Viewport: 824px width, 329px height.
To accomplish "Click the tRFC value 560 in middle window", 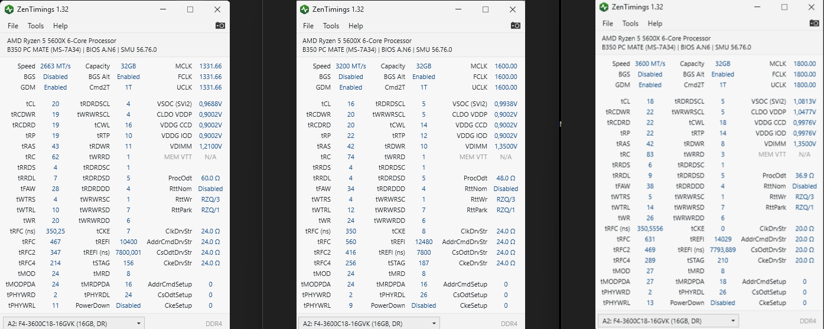I will coord(350,242).
